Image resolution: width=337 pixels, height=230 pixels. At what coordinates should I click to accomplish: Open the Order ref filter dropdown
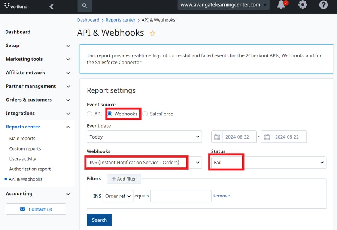click(118, 196)
